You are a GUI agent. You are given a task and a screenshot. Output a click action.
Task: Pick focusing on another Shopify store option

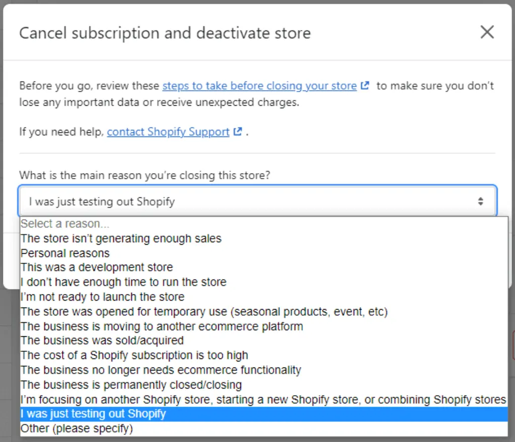pyautogui.click(x=264, y=400)
